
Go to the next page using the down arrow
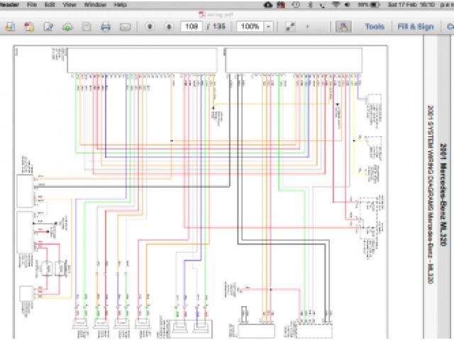[x=169, y=27]
